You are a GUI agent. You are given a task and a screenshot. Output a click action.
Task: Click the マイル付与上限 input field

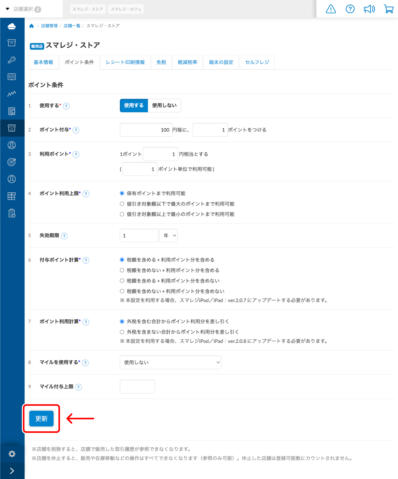click(137, 386)
